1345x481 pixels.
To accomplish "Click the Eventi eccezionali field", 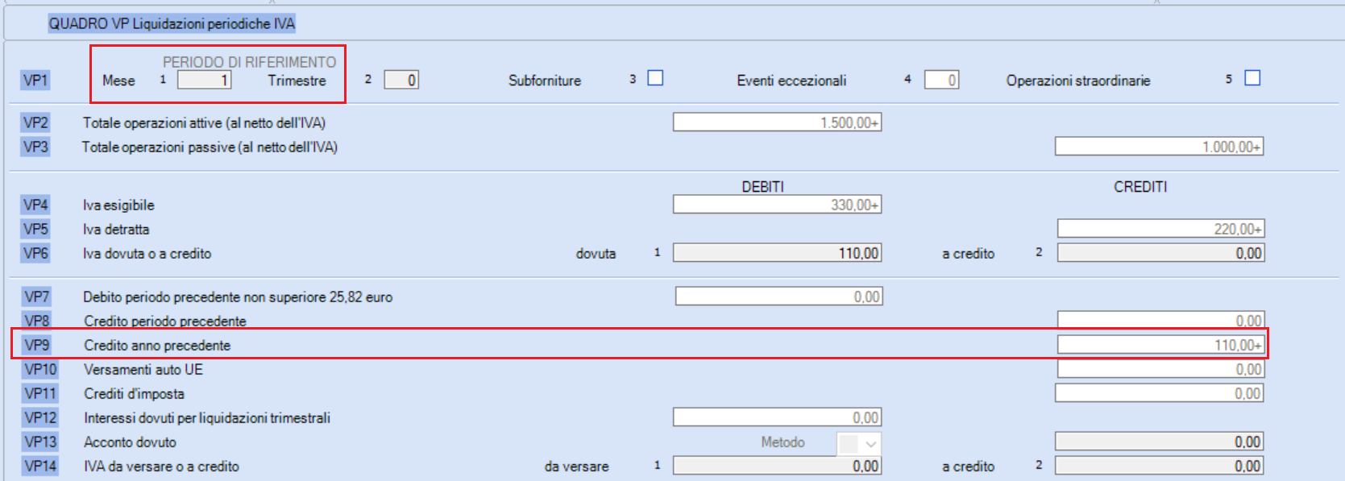I will (941, 80).
